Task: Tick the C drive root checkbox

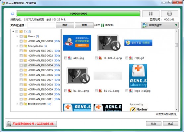Action: (x=17, y=31)
